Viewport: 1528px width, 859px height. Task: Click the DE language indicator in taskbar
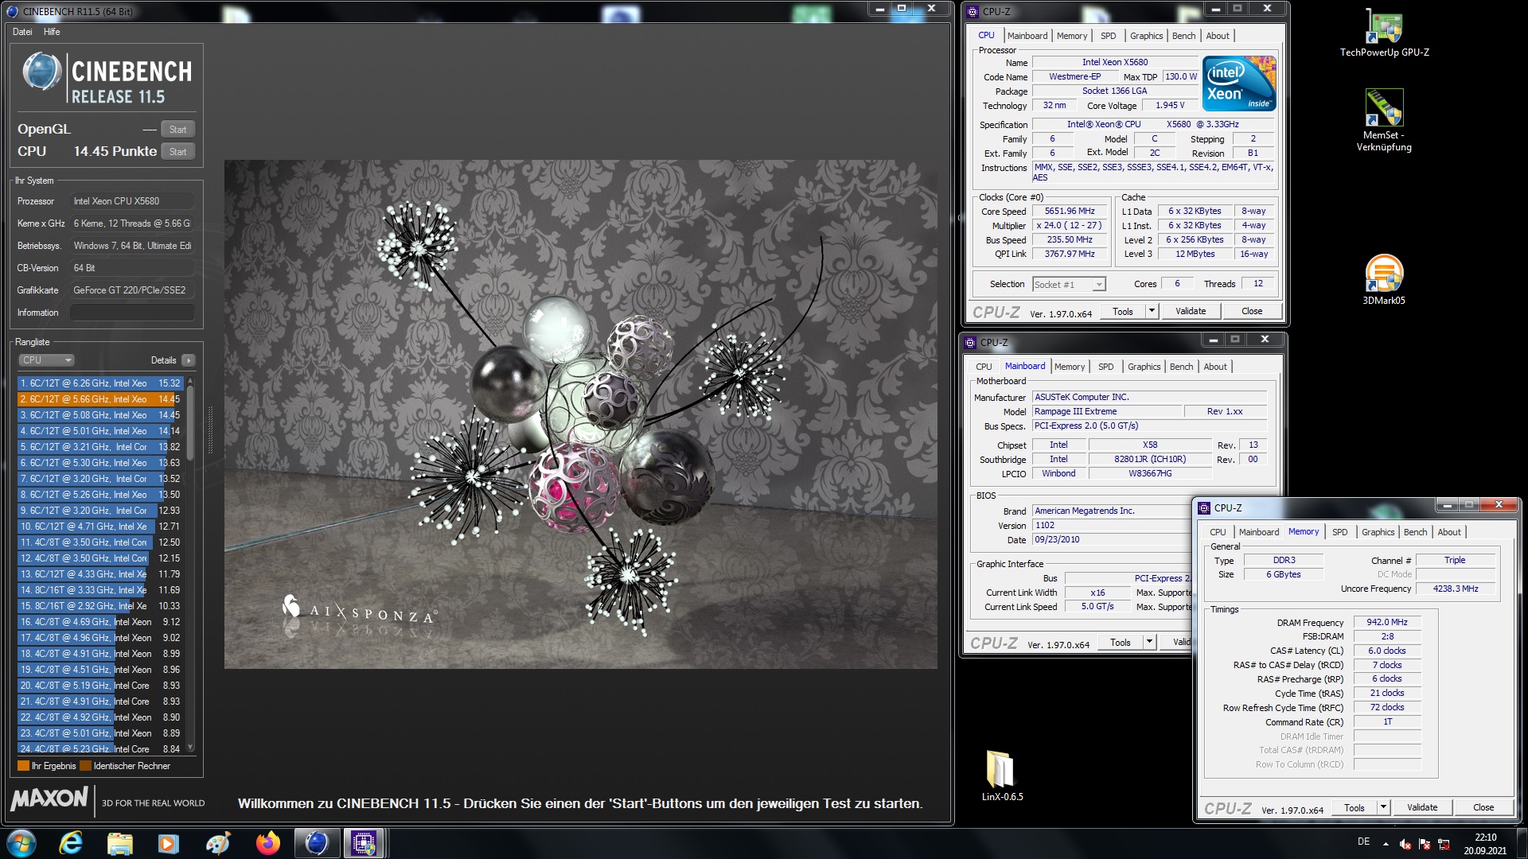click(1363, 842)
